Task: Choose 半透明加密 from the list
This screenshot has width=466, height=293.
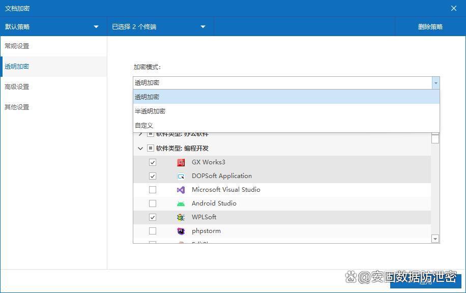Action: tap(150, 111)
